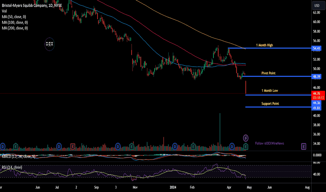Select the MACD (12, 26, close, 9) legend
Viewport: 326px width, 192px height.
tap(19, 156)
